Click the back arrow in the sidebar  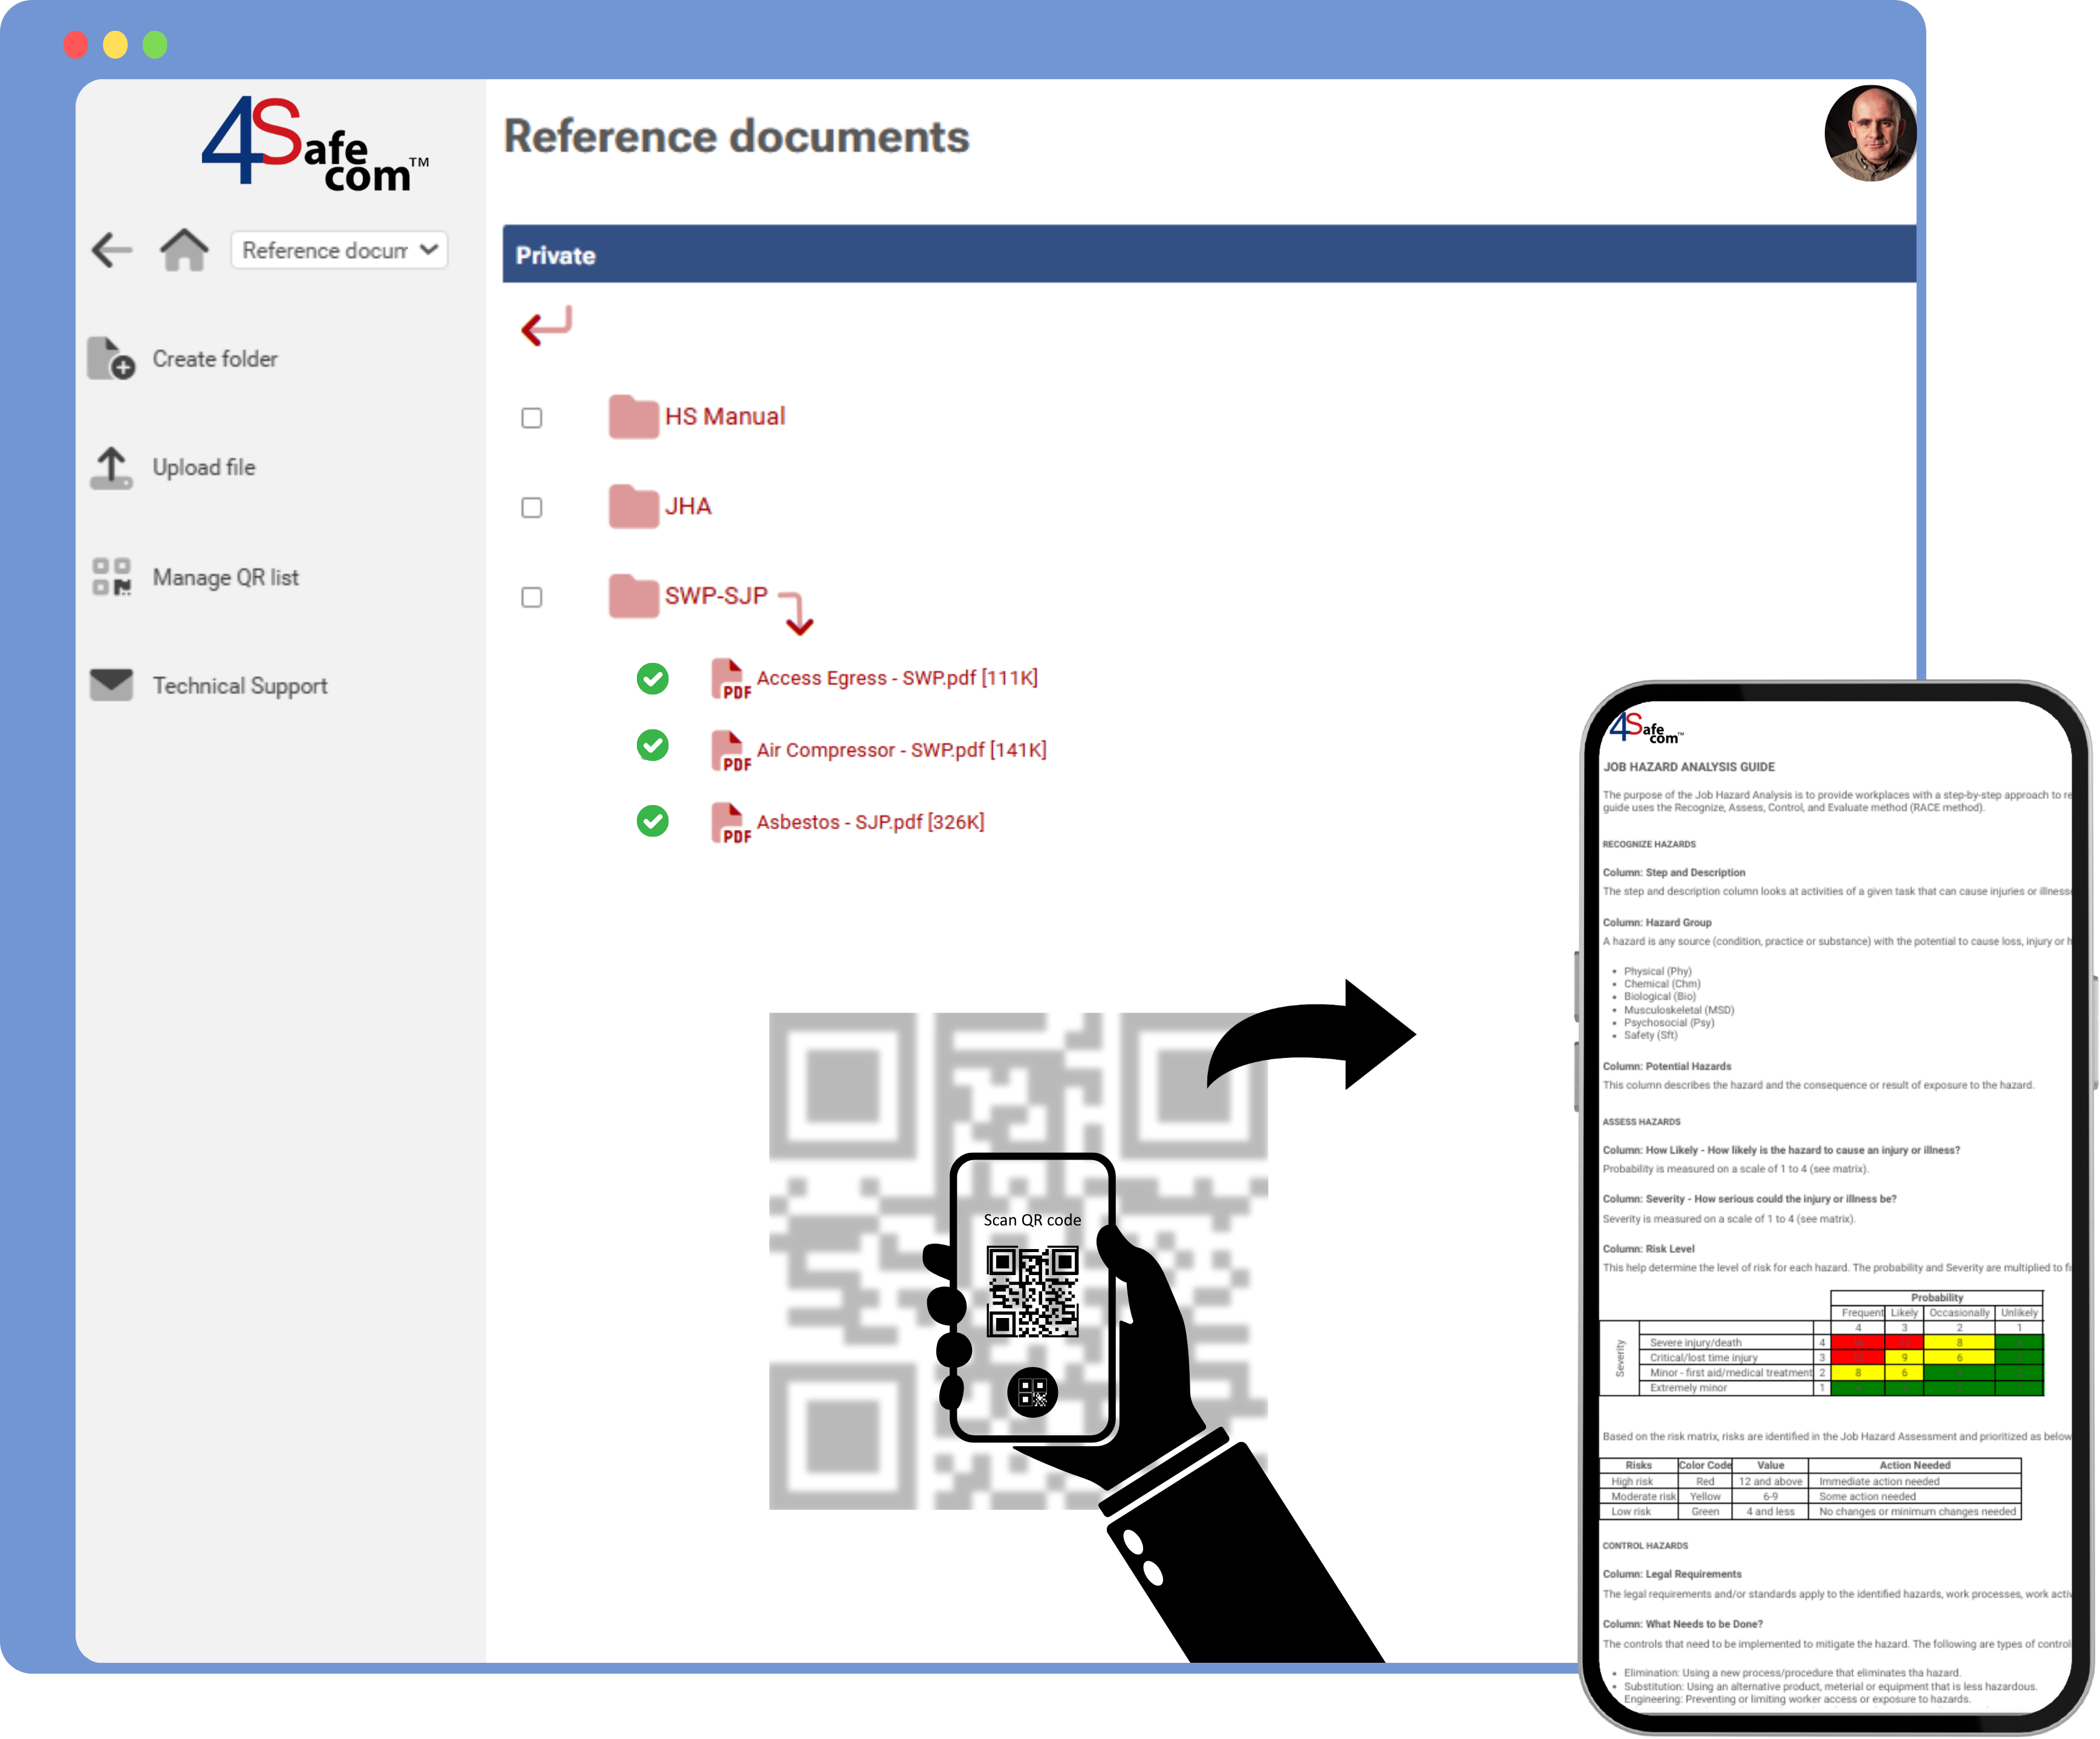[112, 250]
